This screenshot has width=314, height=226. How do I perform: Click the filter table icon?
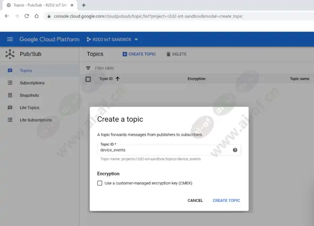pyautogui.click(x=88, y=68)
